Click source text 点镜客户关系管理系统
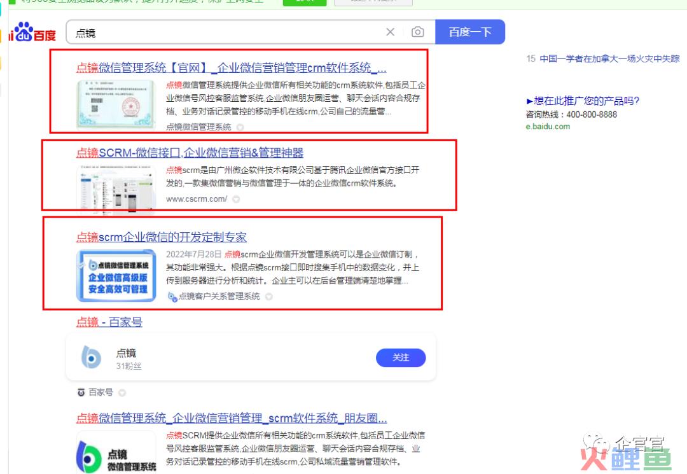 pos(219,296)
